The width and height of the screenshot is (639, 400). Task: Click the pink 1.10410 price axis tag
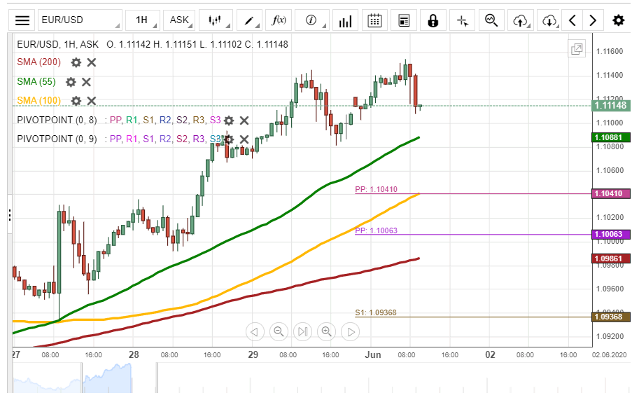click(x=611, y=193)
